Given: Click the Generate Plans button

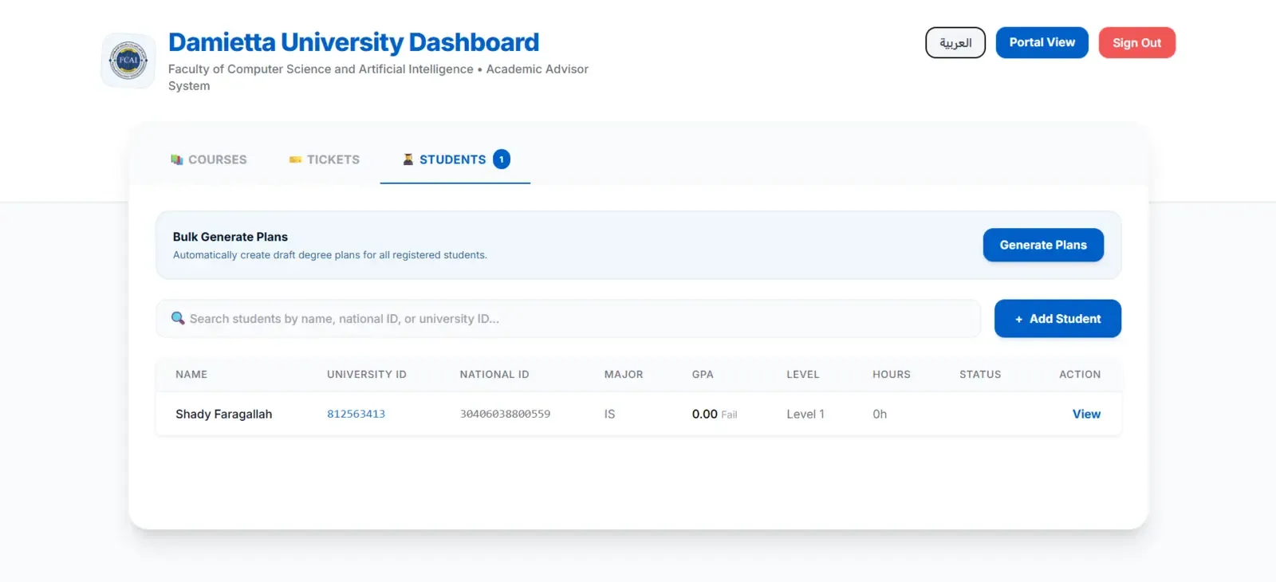Looking at the screenshot, I should click(1043, 245).
